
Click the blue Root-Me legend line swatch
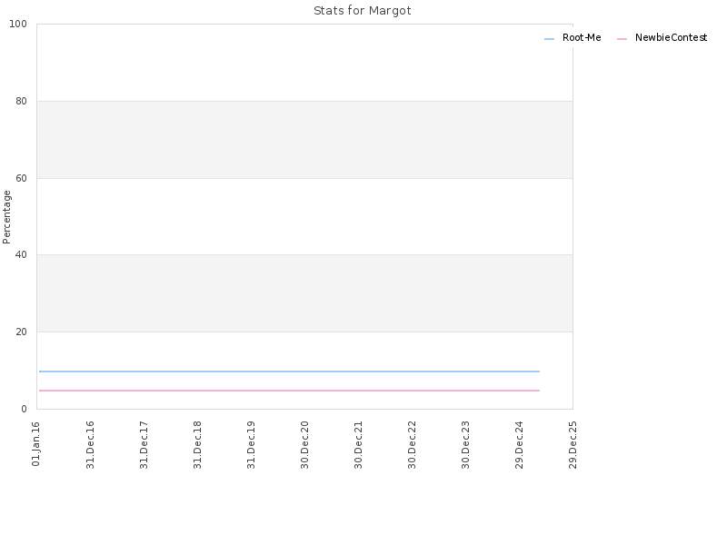[x=549, y=39]
